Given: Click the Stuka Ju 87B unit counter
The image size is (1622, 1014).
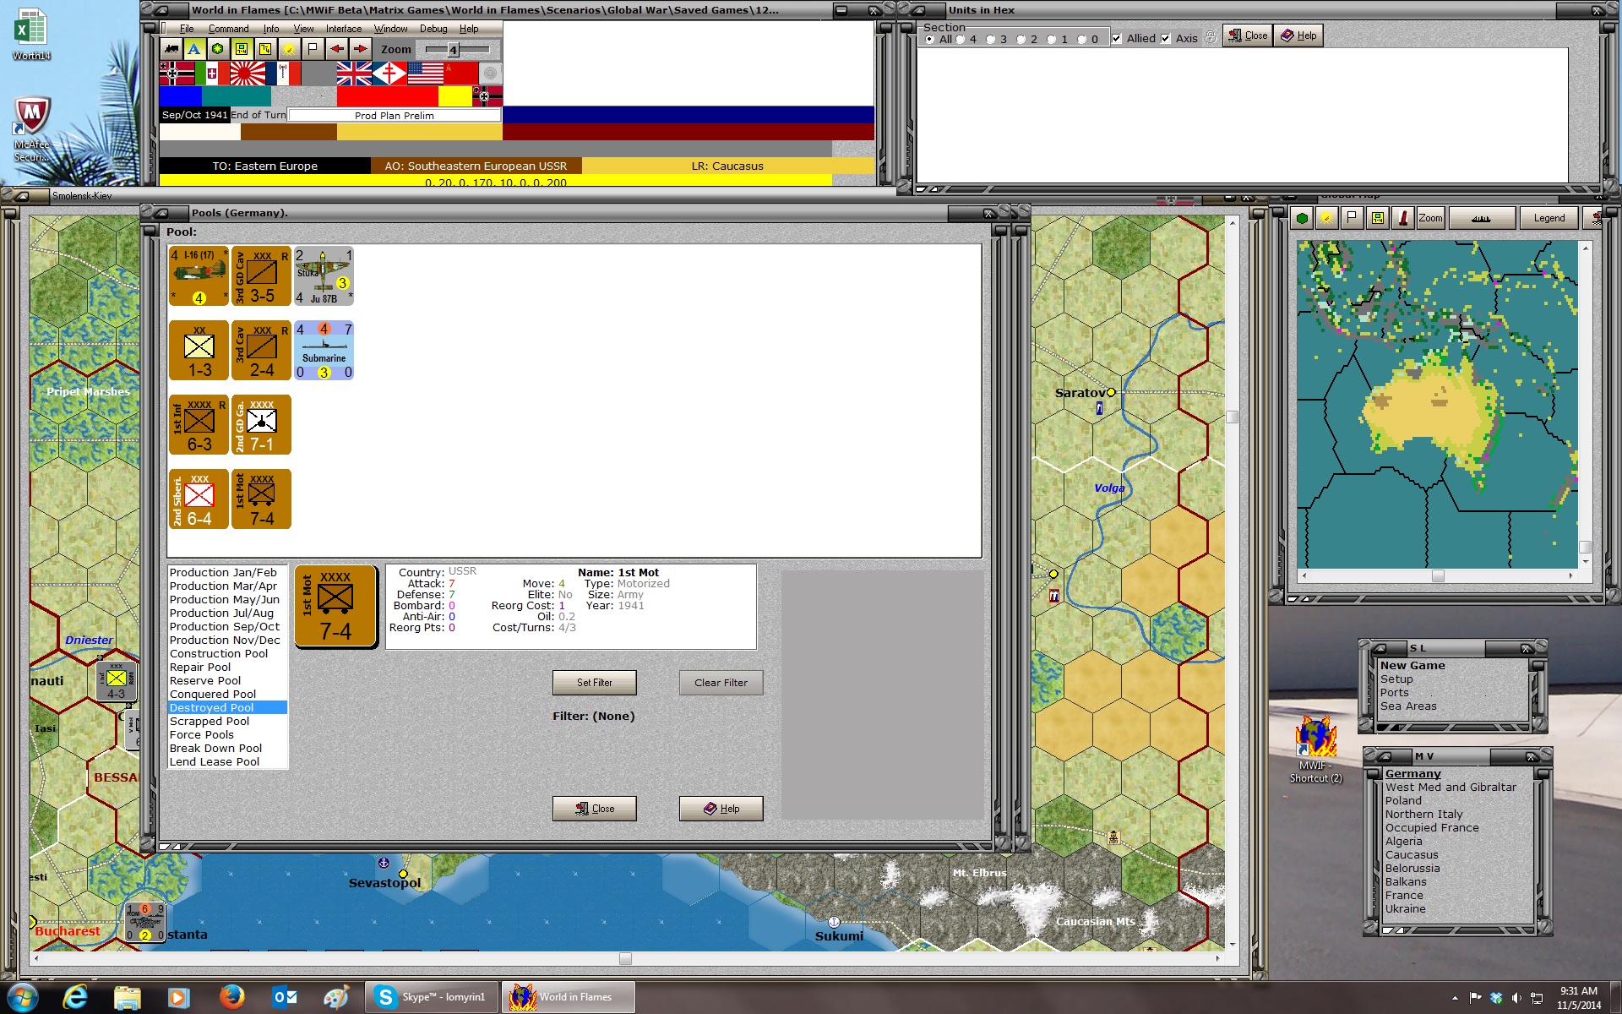Looking at the screenshot, I should 324,275.
